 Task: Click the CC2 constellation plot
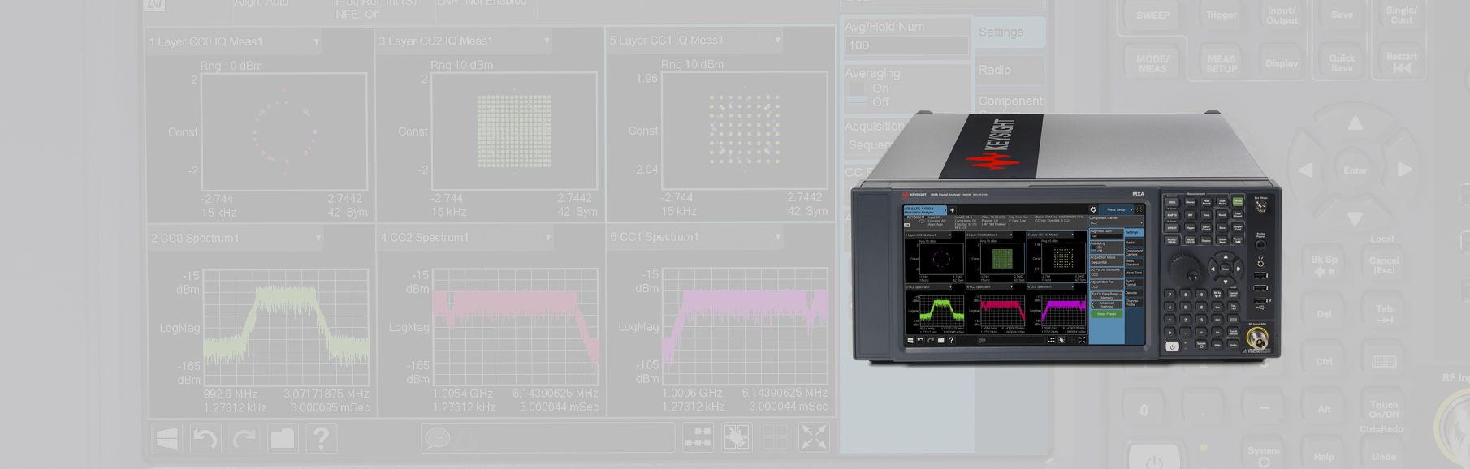coord(514,131)
